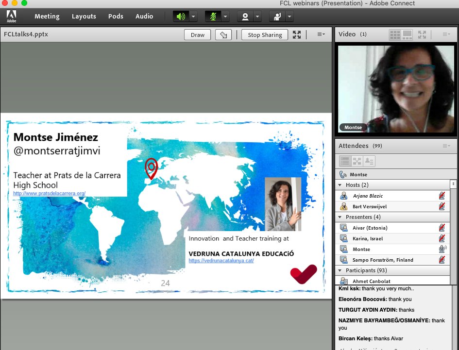Click the red checkmark logo on slide
Viewport: 459px width, 350px height.
304,274
